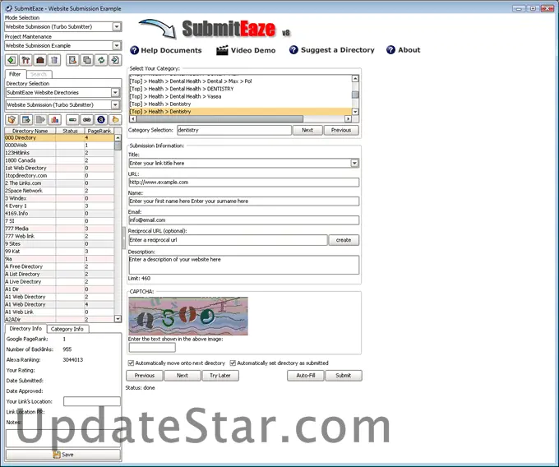The image size is (559, 467).
Task: Click the window with green arrow icon
Action: (26, 120)
